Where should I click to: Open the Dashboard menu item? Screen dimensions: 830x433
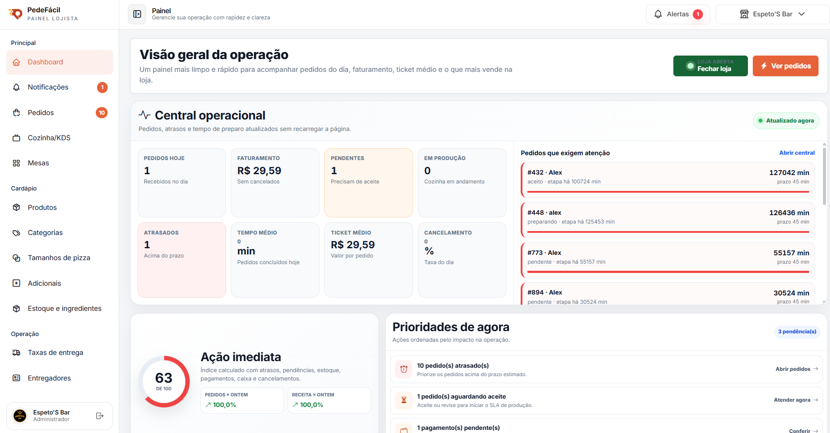click(x=60, y=62)
